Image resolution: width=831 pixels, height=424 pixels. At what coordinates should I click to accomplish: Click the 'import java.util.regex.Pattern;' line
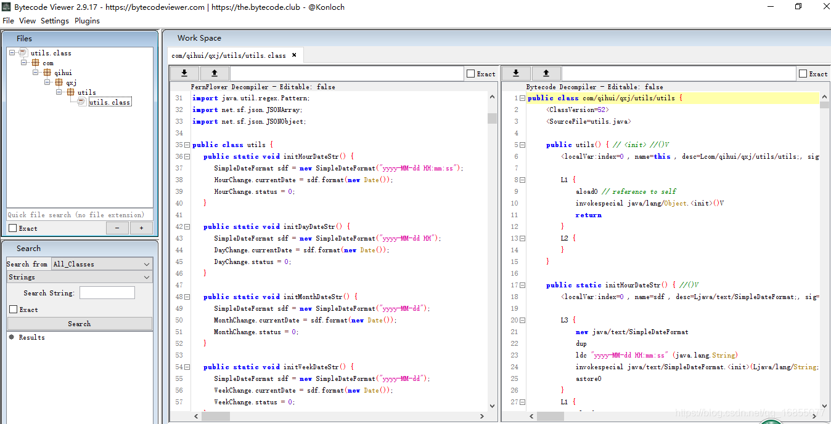click(x=251, y=98)
